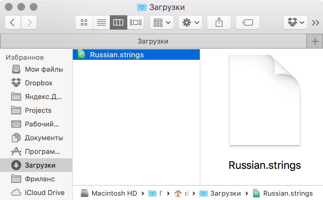Open the Dropbox toolbar dropdown
The width and height of the screenshot is (323, 200).
pos(295,22)
